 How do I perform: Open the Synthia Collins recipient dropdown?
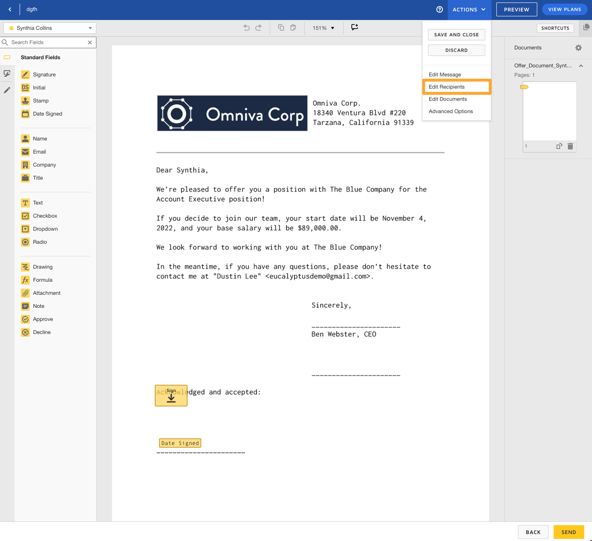[x=90, y=28]
